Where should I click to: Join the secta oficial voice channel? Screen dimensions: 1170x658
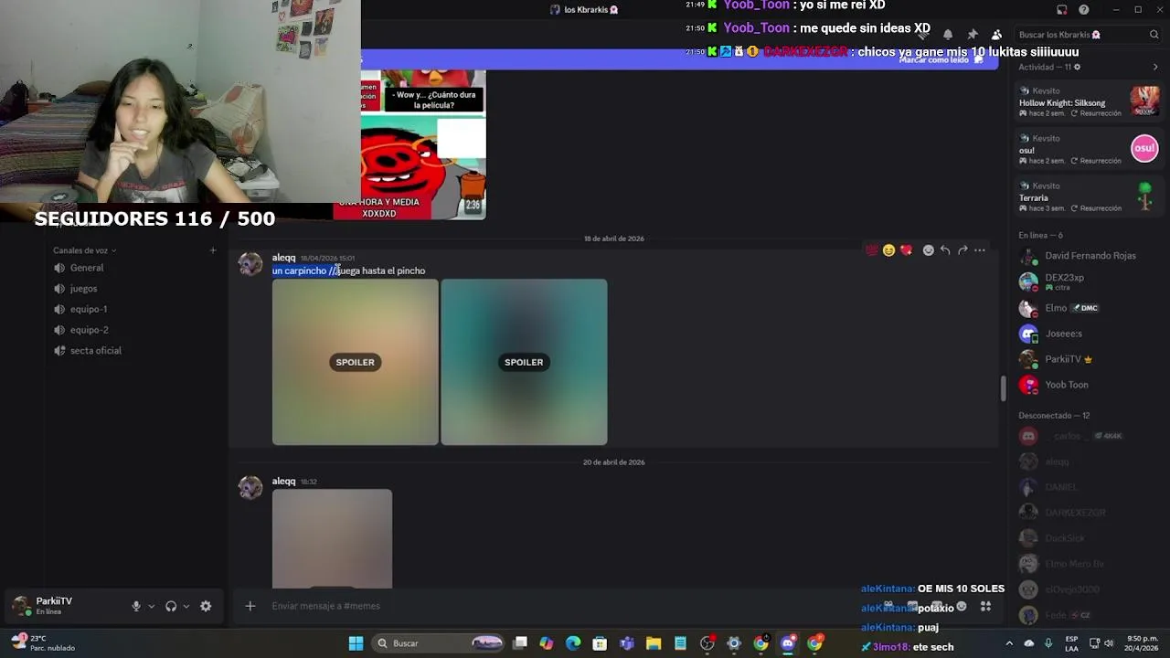[135, 351]
